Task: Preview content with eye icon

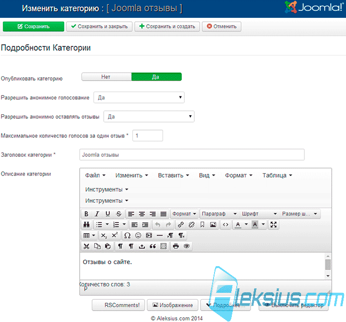Action: click(x=187, y=246)
